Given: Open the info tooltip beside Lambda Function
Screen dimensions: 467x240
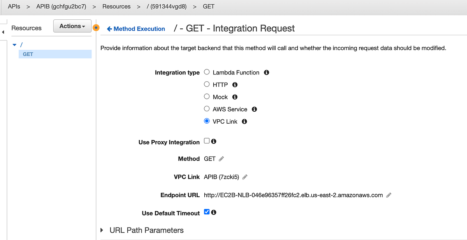Looking at the screenshot, I should coord(266,72).
